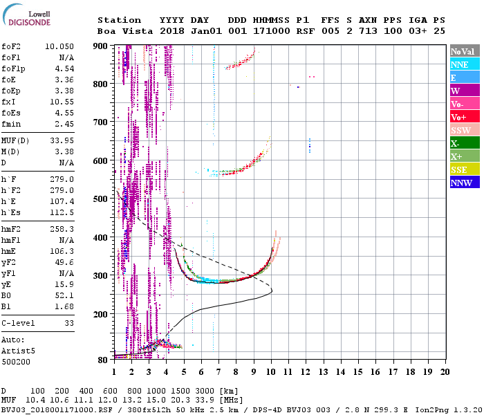Click the foF2 value 10.050
The width and height of the screenshot is (484, 415).
point(59,46)
